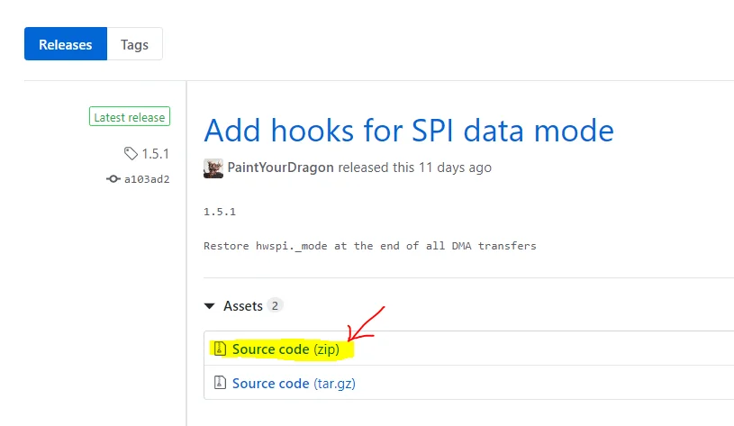Switch to the Tags tab

point(134,44)
